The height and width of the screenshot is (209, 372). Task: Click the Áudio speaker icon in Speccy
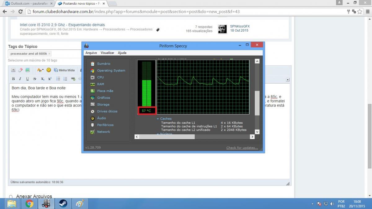pos(92,118)
